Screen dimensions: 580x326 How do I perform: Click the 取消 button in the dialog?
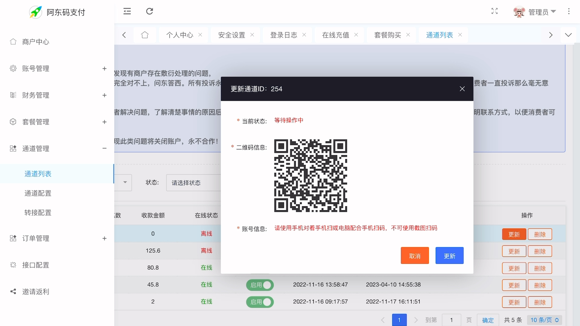pyautogui.click(x=415, y=256)
